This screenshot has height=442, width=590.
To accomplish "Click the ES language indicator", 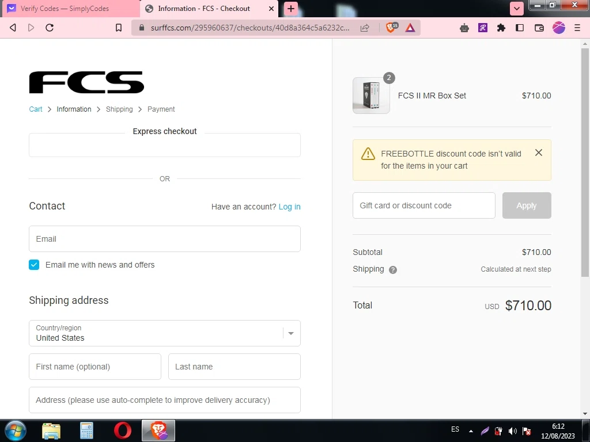I will [455, 429].
